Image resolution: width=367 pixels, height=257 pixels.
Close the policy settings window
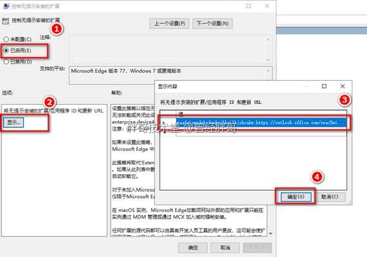coord(267,6)
